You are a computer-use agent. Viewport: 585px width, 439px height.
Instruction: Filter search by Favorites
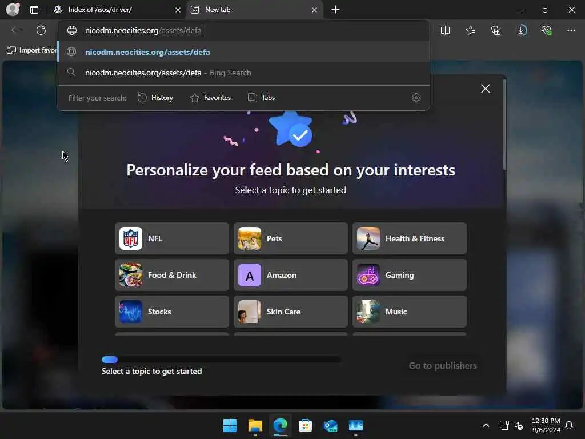(211, 98)
